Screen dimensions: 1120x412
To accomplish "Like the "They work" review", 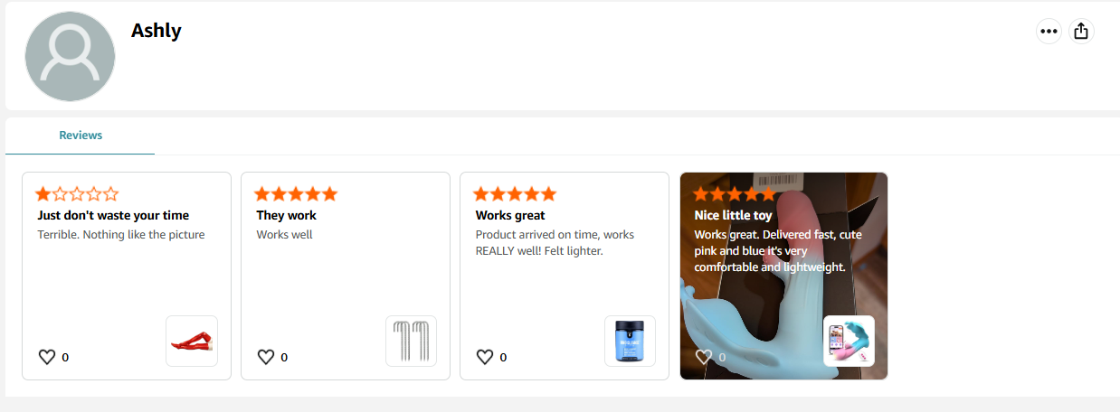I will point(266,357).
